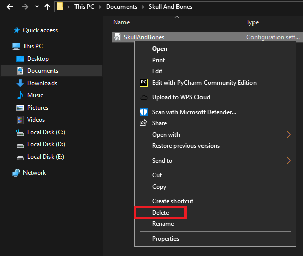Open Desktop in navigation pane
This screenshot has width=303, height=256.
tap(38, 59)
